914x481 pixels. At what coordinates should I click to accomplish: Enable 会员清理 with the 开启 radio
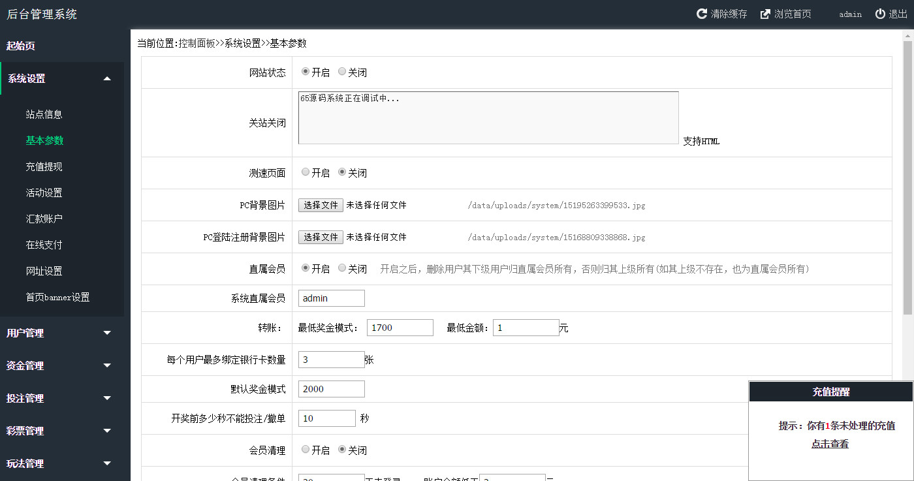coord(306,450)
